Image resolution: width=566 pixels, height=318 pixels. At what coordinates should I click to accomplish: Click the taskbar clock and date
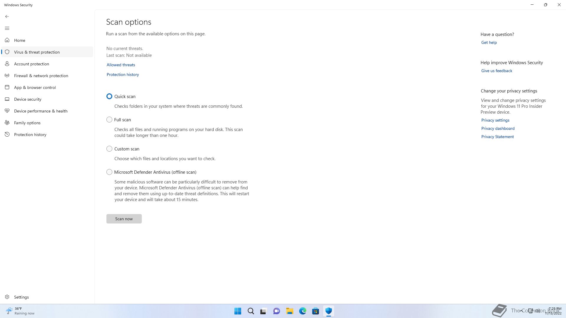click(x=553, y=311)
